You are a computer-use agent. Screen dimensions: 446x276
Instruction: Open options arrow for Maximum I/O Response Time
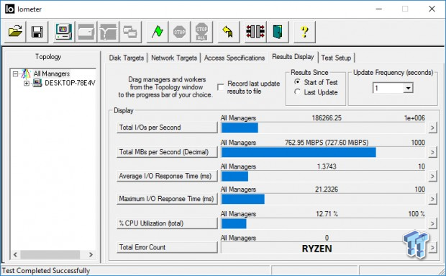coord(432,199)
